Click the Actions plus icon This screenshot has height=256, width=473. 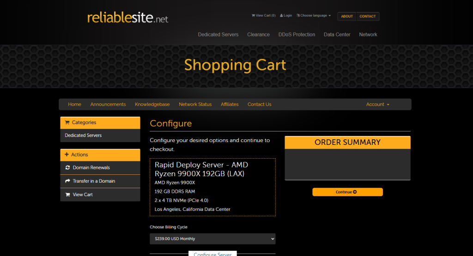pos(67,154)
